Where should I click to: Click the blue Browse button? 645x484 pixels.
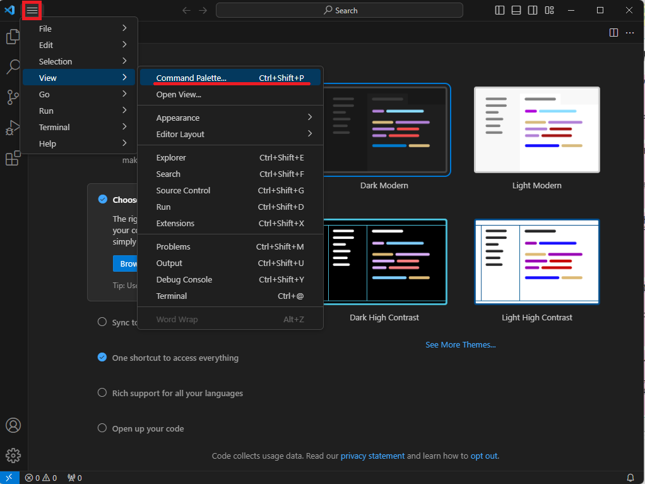point(125,263)
